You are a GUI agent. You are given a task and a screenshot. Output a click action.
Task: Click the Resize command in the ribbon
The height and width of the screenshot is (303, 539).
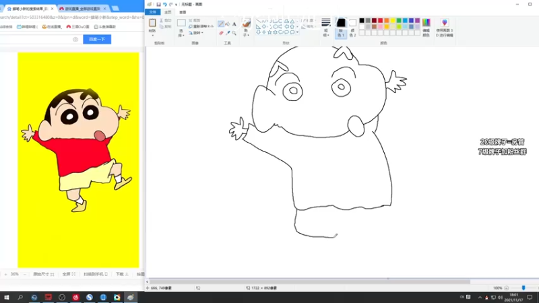(201, 26)
